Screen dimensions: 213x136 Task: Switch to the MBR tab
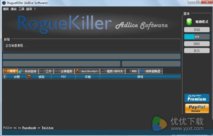click(132, 71)
